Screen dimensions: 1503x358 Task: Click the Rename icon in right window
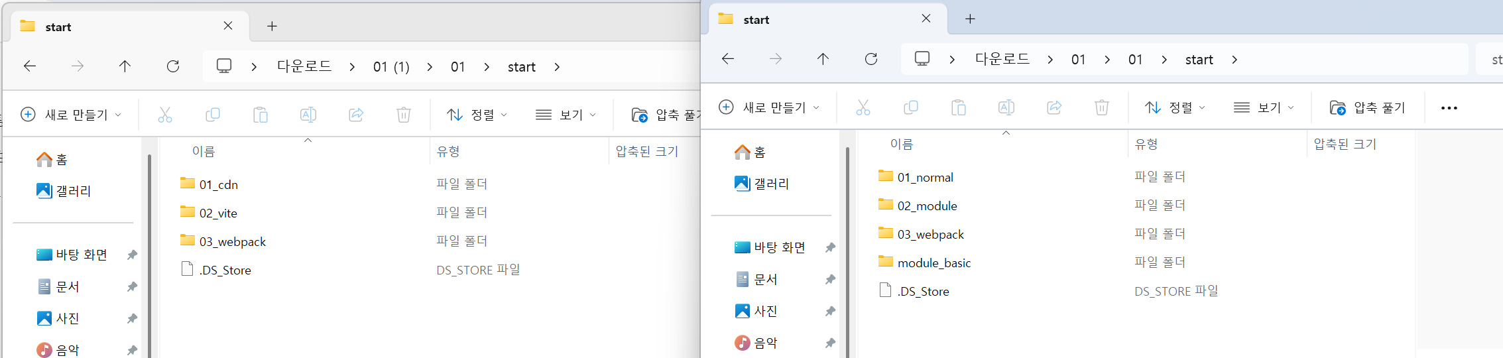(1006, 107)
